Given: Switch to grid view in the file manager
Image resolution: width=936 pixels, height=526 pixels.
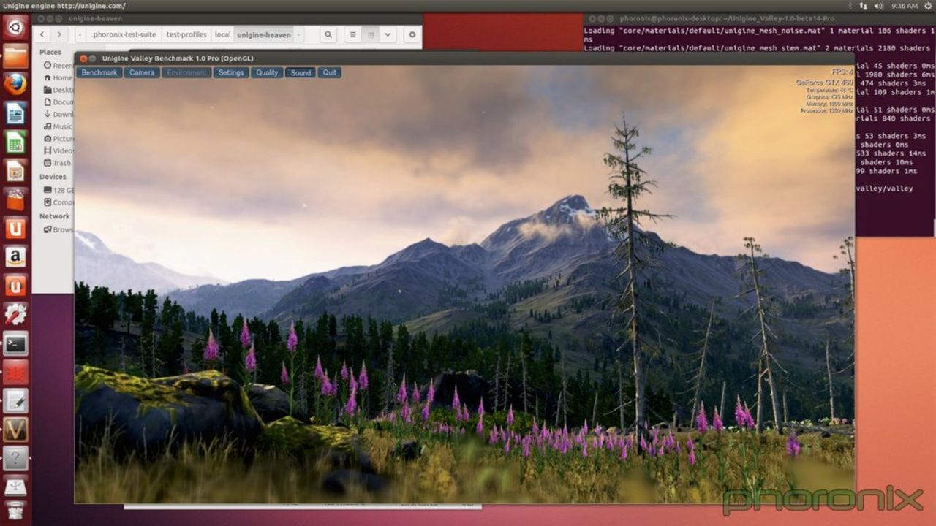Looking at the screenshot, I should 371,34.
